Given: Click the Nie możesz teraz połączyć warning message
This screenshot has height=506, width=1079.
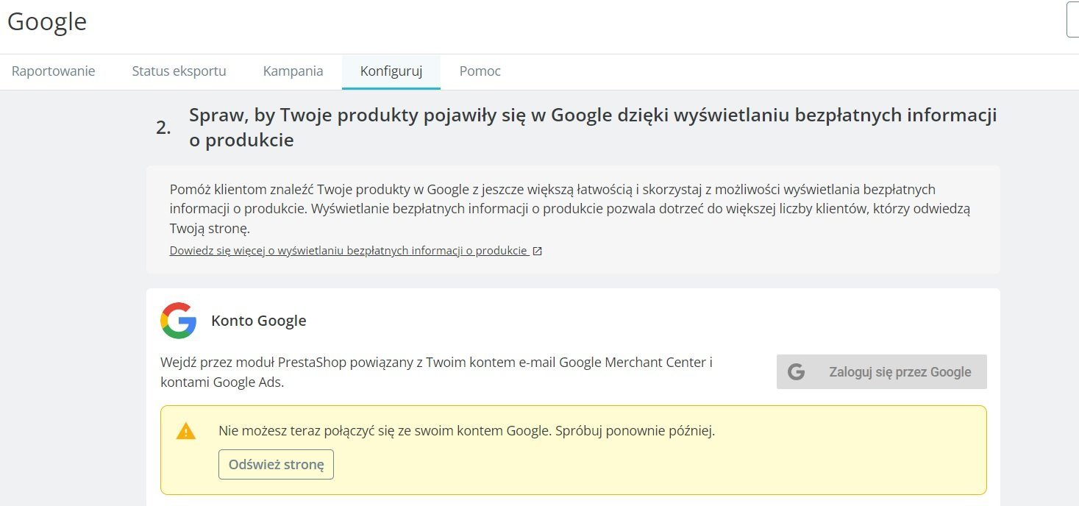Looking at the screenshot, I should point(466,431).
